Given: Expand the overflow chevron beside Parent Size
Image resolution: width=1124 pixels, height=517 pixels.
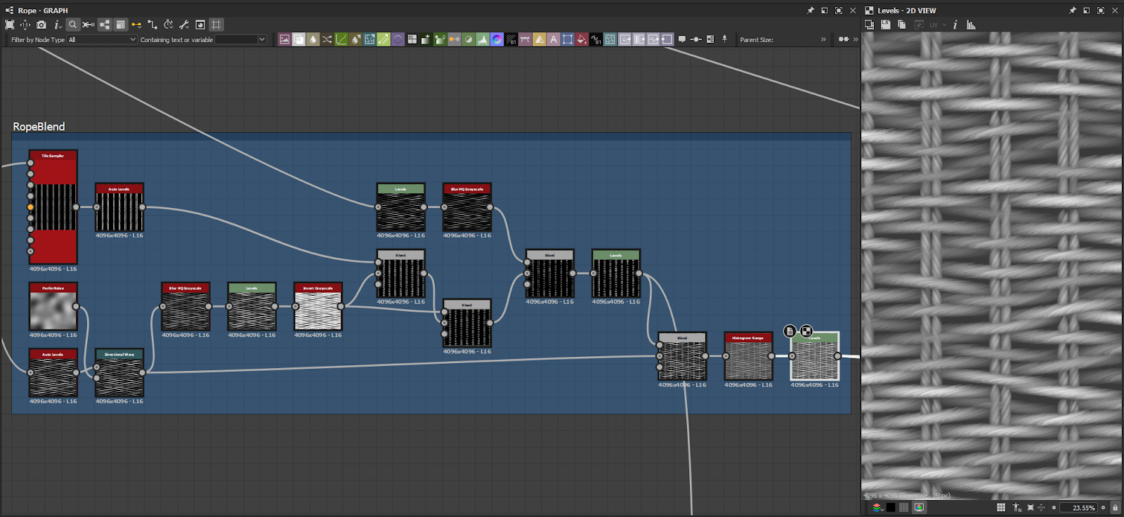Looking at the screenshot, I should (823, 39).
